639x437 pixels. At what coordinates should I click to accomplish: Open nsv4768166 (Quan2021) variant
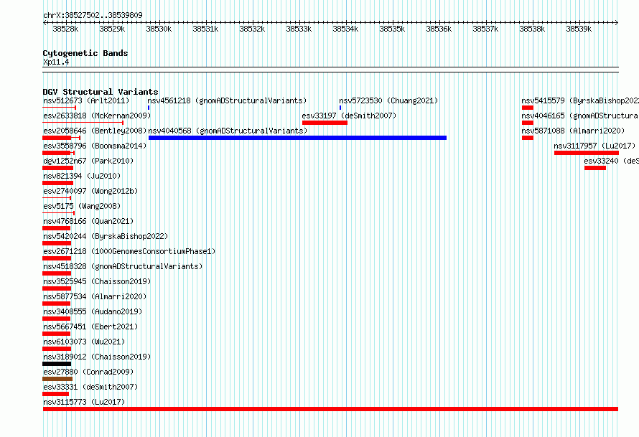88,221
